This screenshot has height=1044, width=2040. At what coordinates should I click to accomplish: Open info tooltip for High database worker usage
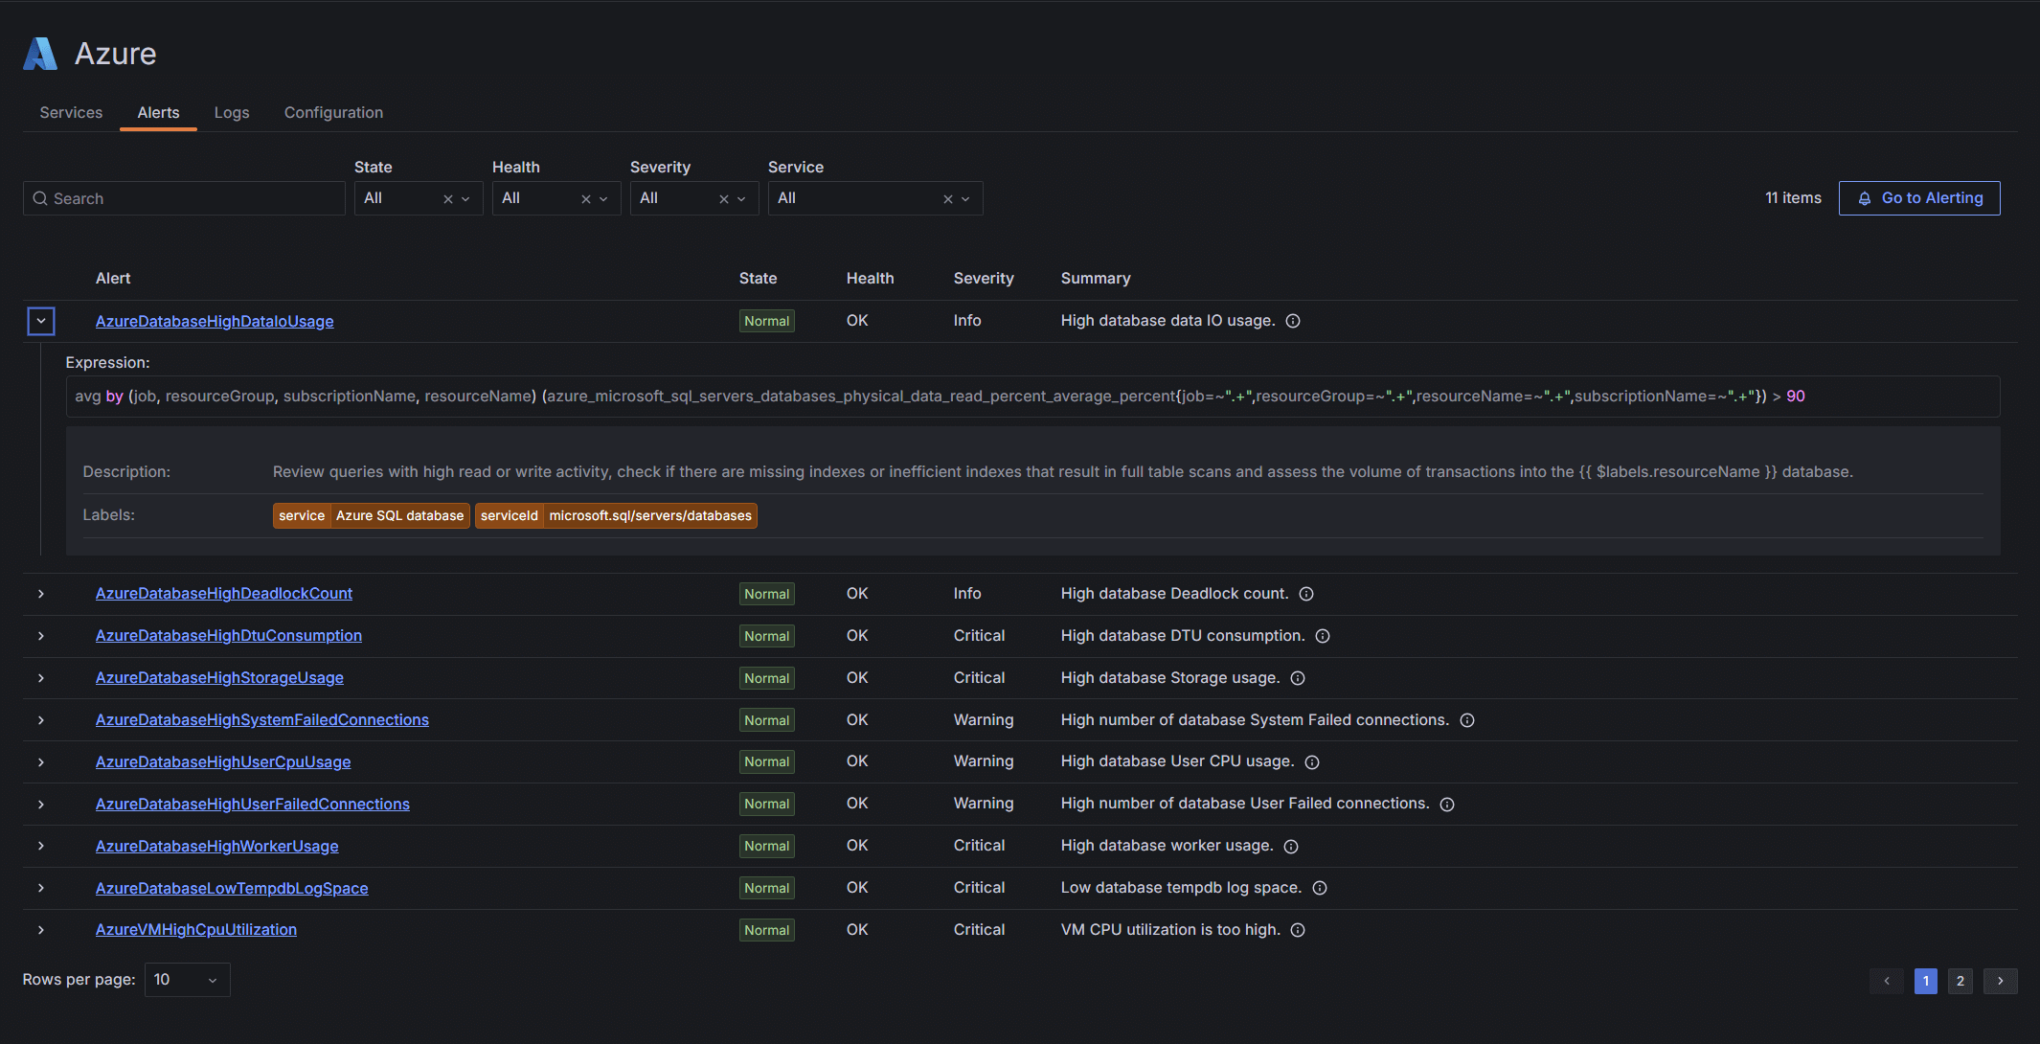pos(1291,847)
